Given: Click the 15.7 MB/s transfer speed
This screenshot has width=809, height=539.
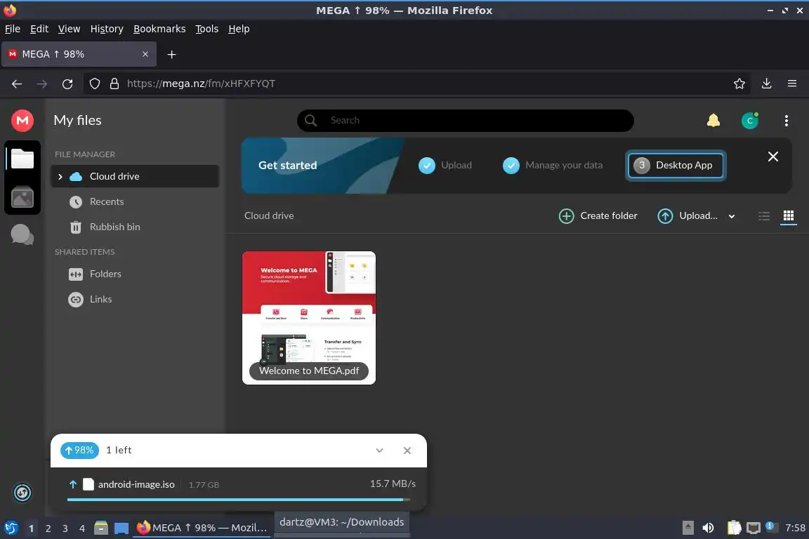Looking at the screenshot, I should coord(392,484).
